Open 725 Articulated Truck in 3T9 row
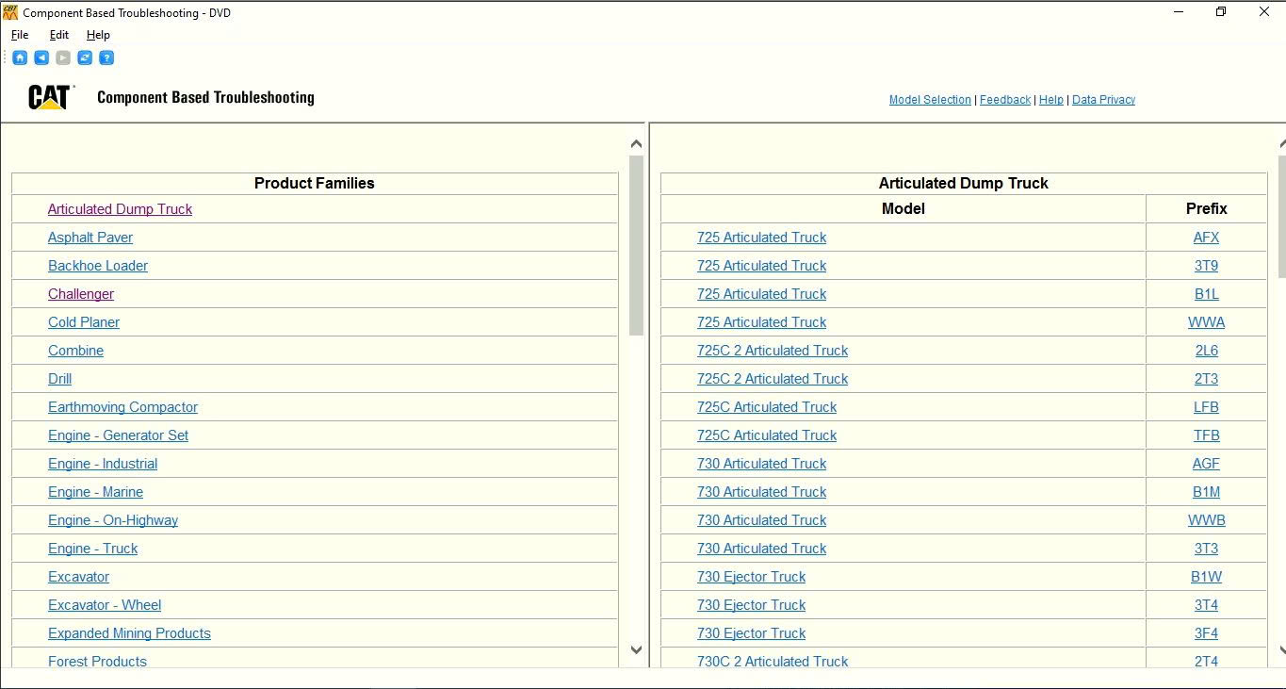The height and width of the screenshot is (689, 1286). pyautogui.click(x=761, y=266)
